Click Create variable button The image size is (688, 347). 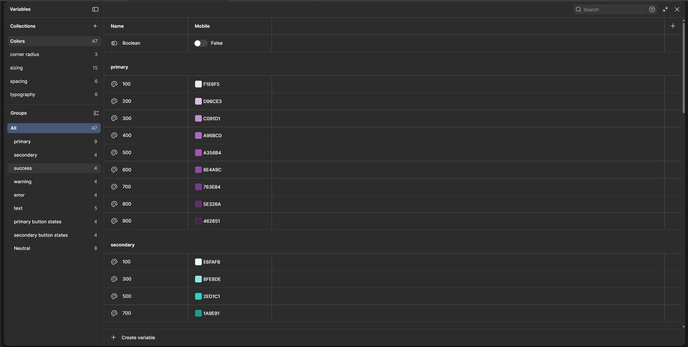point(133,338)
